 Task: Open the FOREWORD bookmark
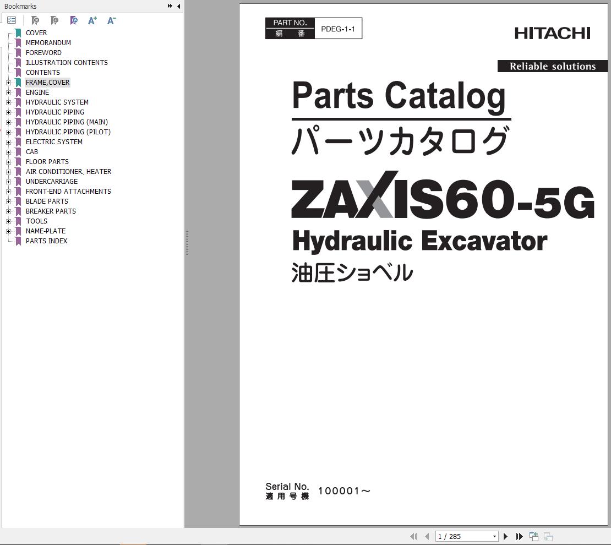tap(43, 53)
